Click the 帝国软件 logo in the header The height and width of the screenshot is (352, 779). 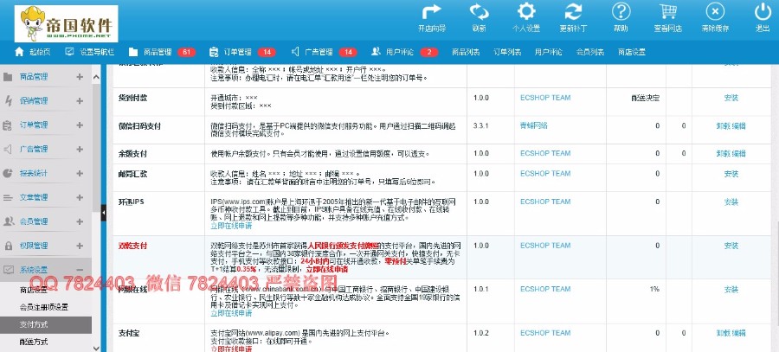point(66,23)
